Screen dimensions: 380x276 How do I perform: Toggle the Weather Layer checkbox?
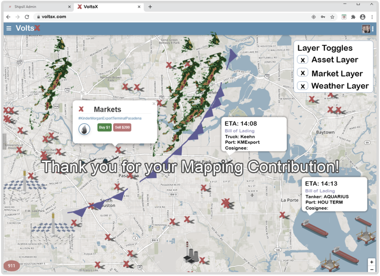[x=303, y=86]
